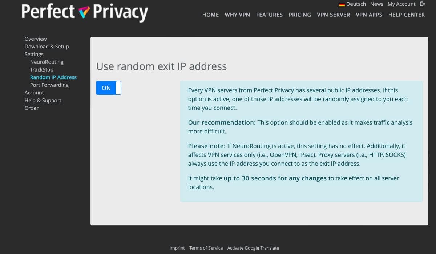This screenshot has height=254, width=436.
Task: Click the Perfect Privacy logo
Action: [x=84, y=12]
